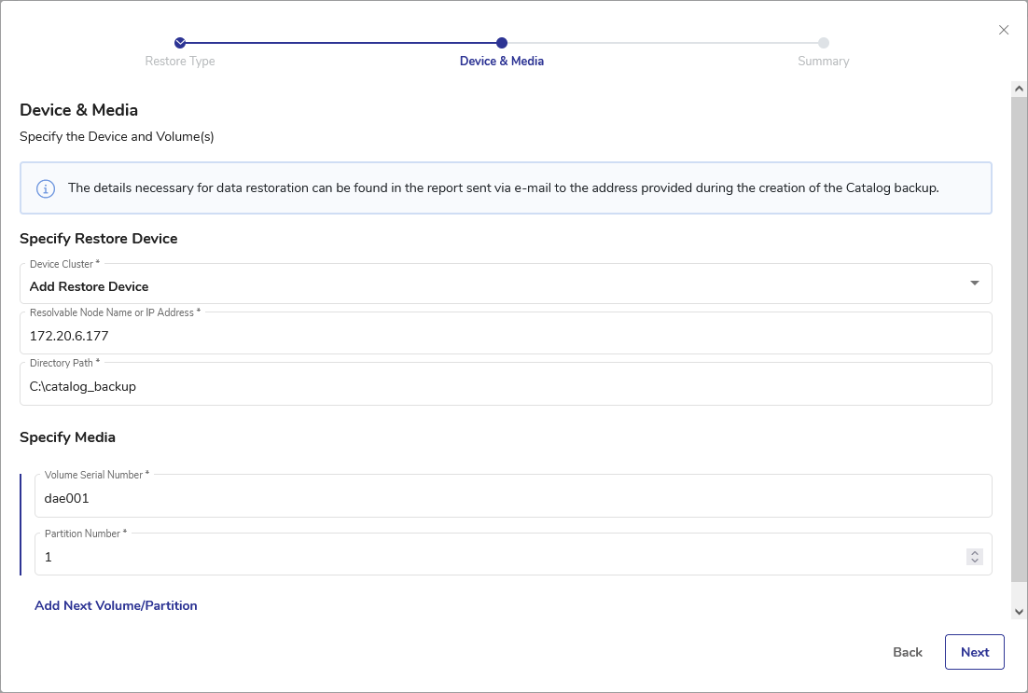Click the Device & Media step circle indicator
The width and height of the screenshot is (1028, 693).
click(502, 42)
